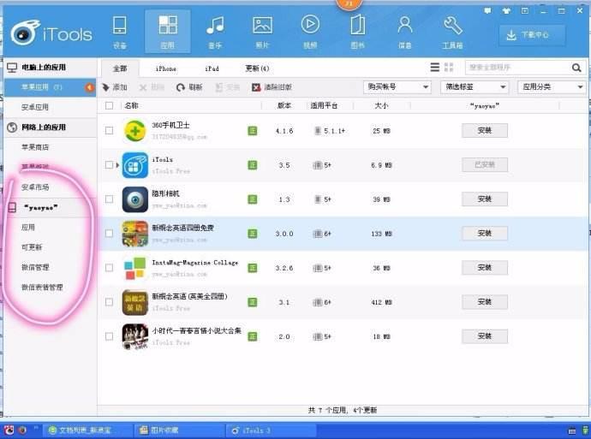Open the 工具箱 (Toolbox) section
Image resolution: width=591 pixels, height=439 pixels.
(x=453, y=33)
